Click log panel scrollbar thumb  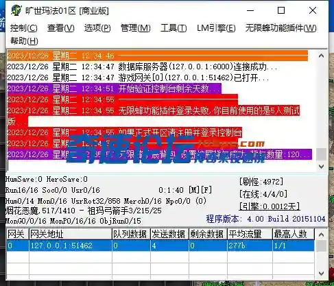click(x=321, y=154)
